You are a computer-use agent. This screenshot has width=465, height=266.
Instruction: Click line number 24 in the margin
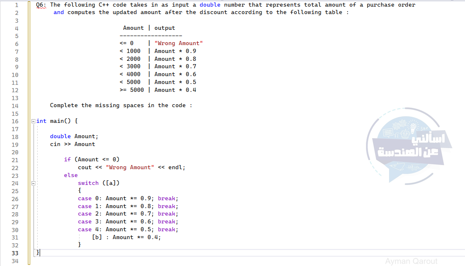click(x=15, y=183)
